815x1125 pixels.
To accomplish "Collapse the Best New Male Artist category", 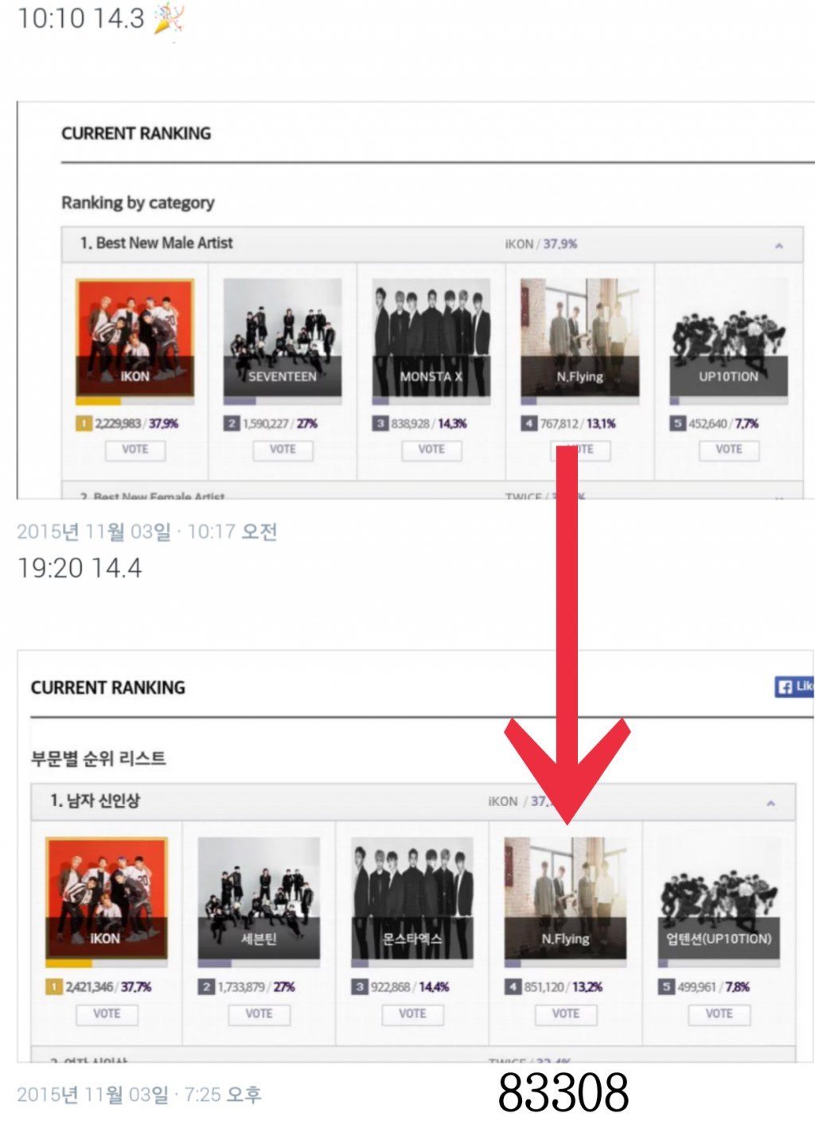I will [x=778, y=246].
